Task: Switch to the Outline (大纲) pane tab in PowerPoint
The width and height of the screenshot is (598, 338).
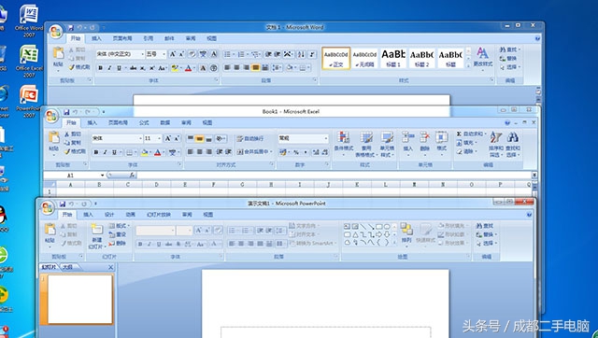Action: 67,267
